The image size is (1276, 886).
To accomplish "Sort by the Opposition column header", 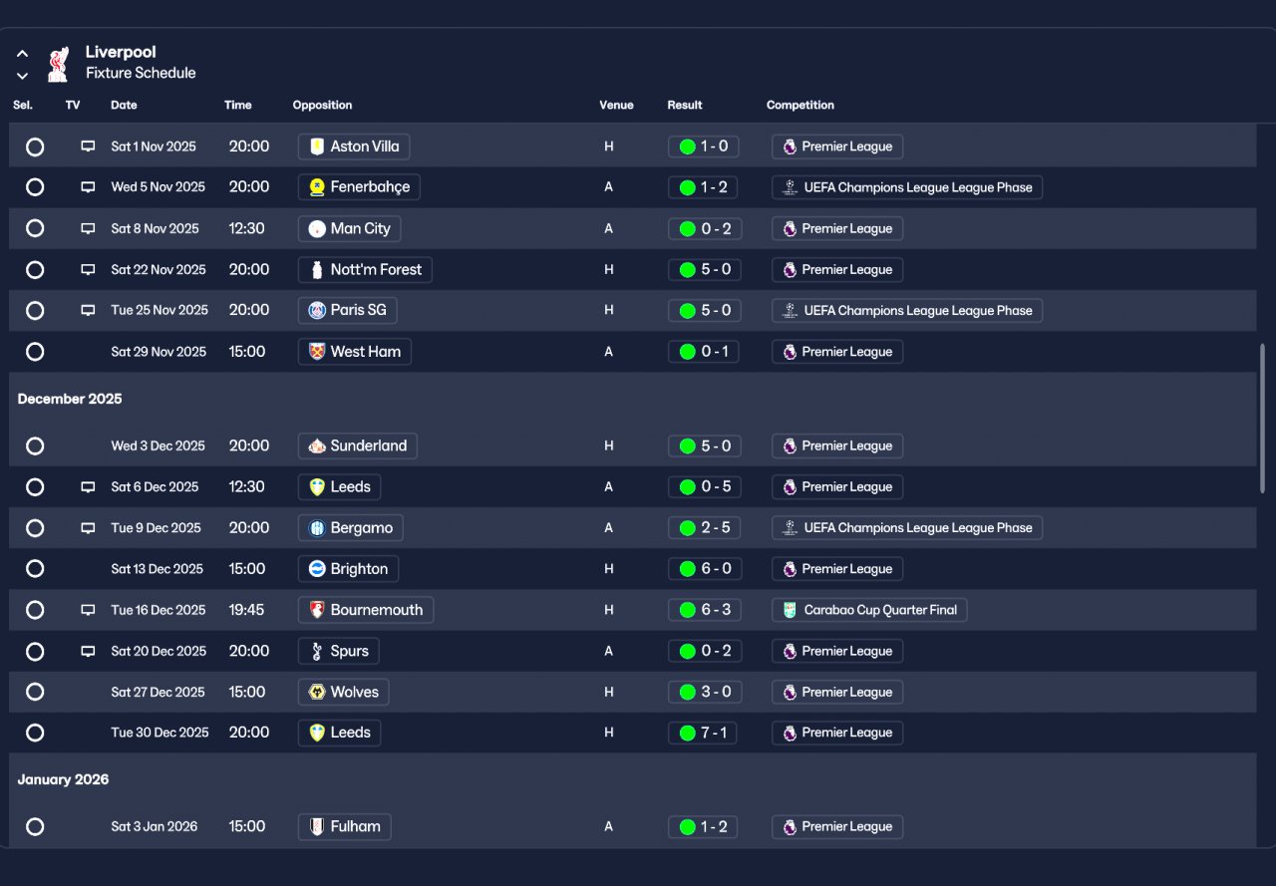I will pos(322,105).
